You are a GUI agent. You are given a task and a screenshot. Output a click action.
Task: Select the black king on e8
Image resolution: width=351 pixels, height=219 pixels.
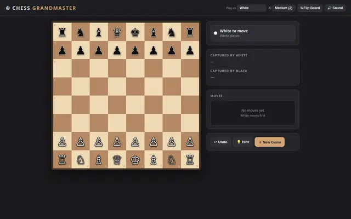click(135, 32)
